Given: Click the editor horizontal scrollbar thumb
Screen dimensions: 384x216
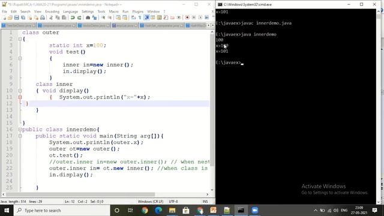Looking at the screenshot, I should pos(80,194).
